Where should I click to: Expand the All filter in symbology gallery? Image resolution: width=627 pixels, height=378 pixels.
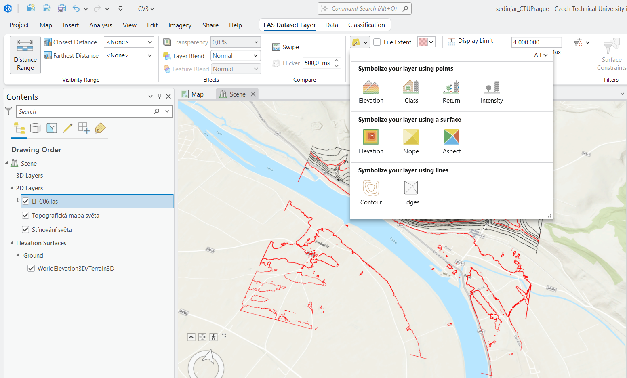[x=541, y=55]
